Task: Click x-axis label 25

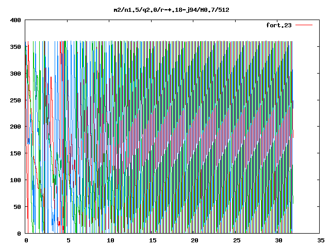Action: [x=237, y=240]
